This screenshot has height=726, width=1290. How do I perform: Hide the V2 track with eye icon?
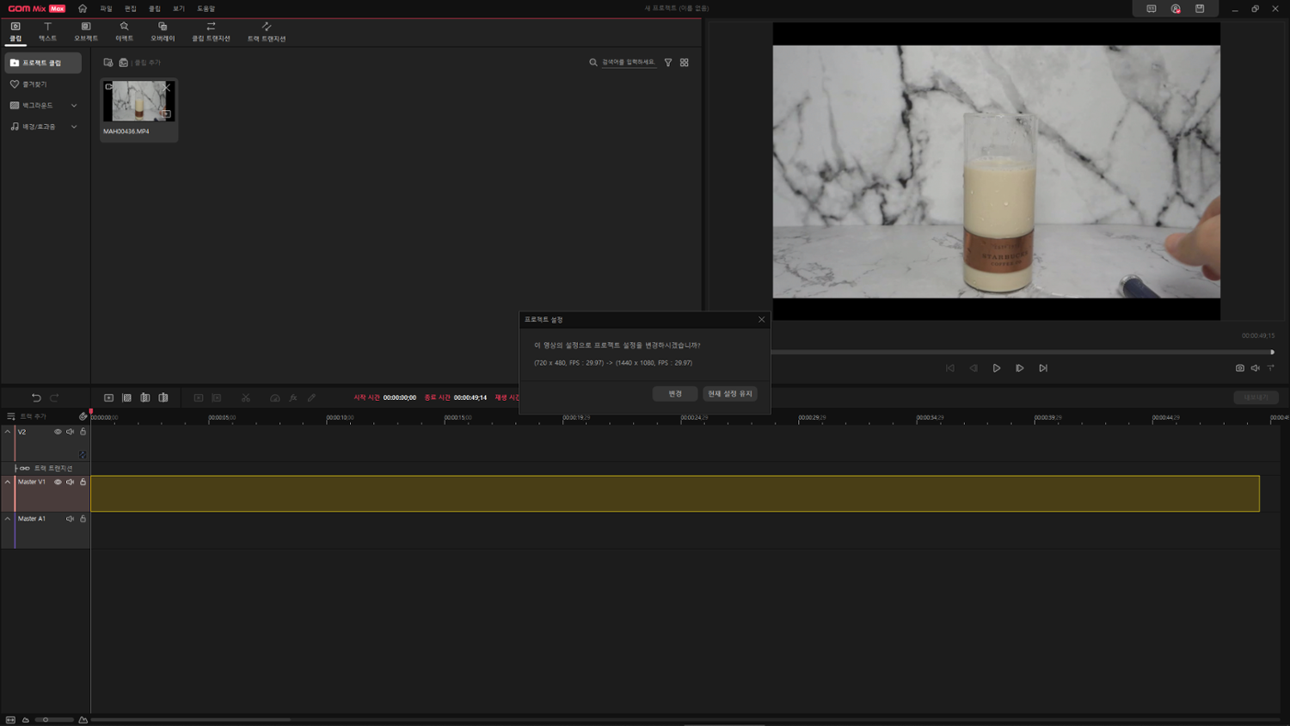coord(58,432)
